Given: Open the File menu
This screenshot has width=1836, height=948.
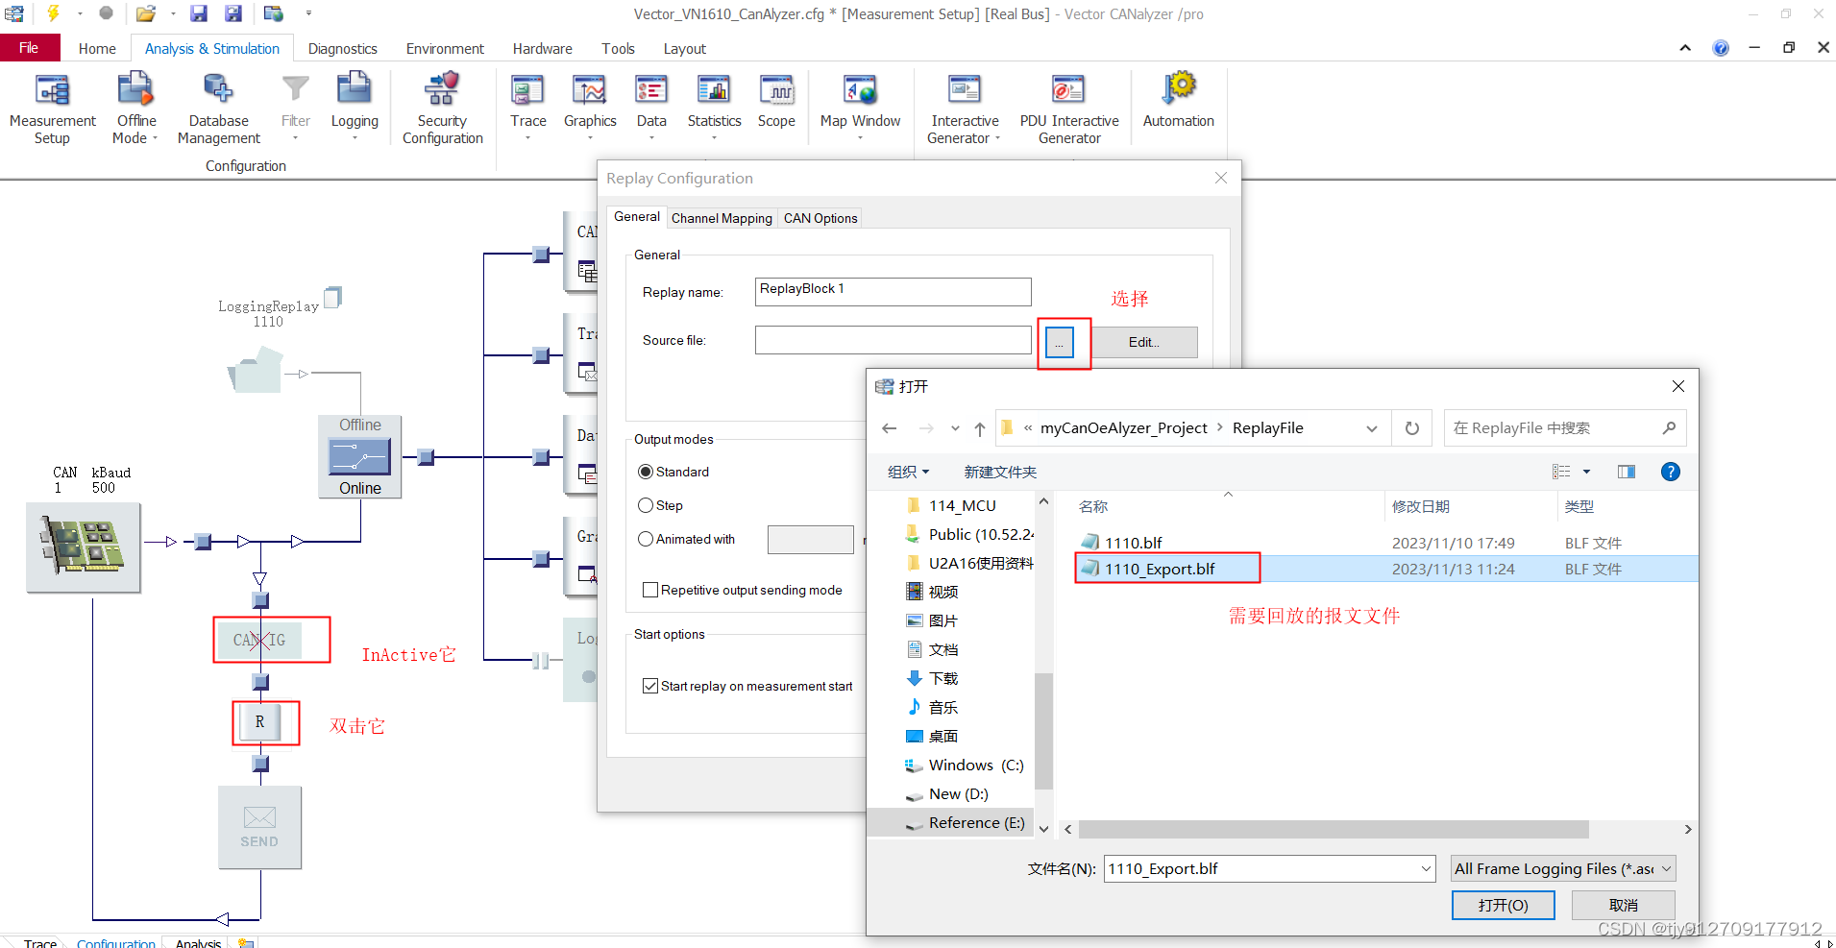Looking at the screenshot, I should coord(29,48).
